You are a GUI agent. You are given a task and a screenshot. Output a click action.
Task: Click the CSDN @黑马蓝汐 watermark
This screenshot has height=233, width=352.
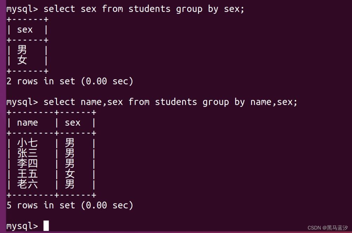tap(327, 228)
